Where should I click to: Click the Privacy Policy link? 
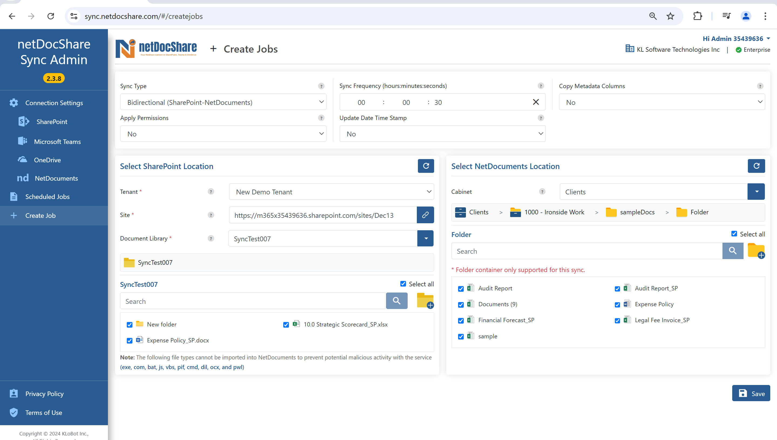pyautogui.click(x=45, y=394)
